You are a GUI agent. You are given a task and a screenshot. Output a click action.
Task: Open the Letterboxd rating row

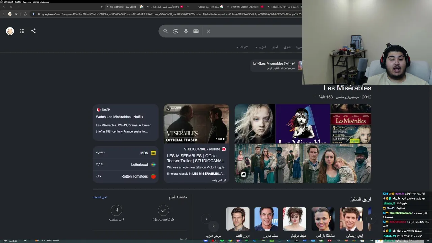[x=126, y=165]
